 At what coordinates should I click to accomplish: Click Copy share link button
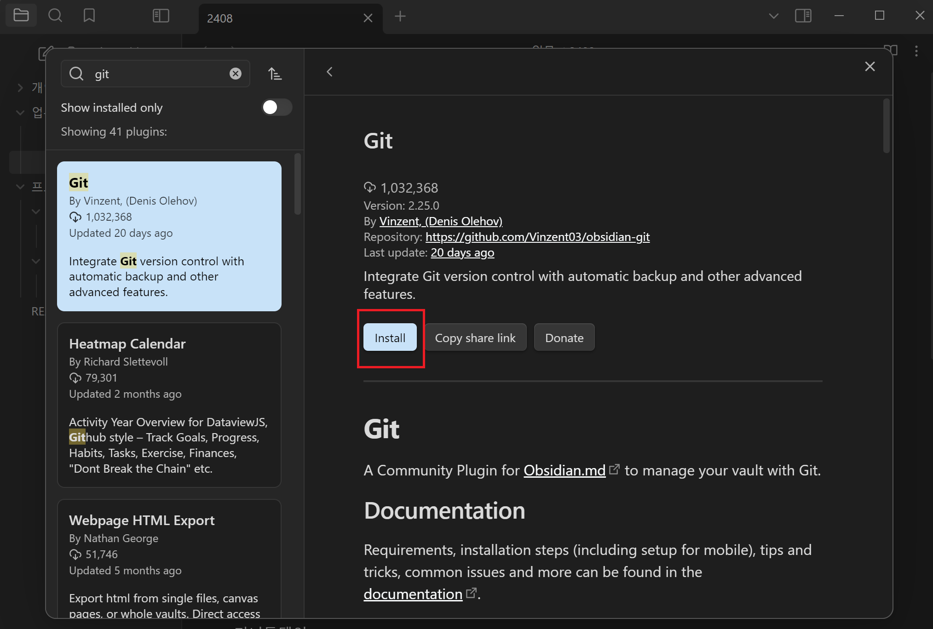pyautogui.click(x=475, y=337)
